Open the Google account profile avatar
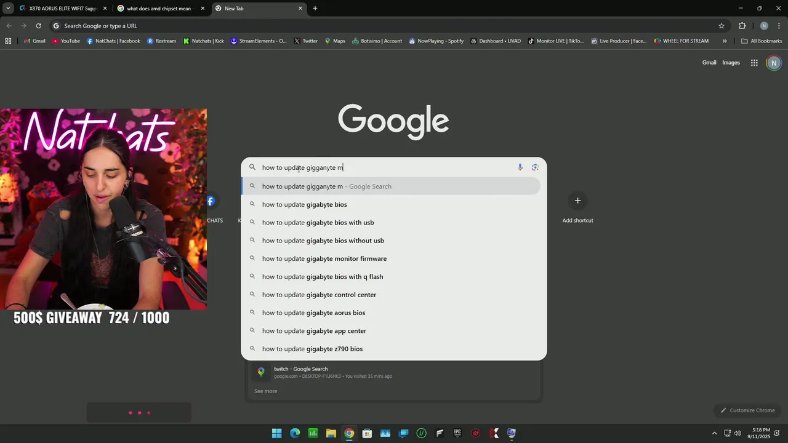Image resolution: width=788 pixels, height=443 pixels. coord(774,63)
